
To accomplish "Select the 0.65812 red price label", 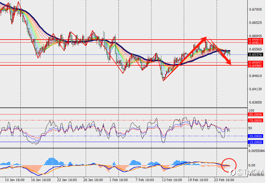I will 256,43.
